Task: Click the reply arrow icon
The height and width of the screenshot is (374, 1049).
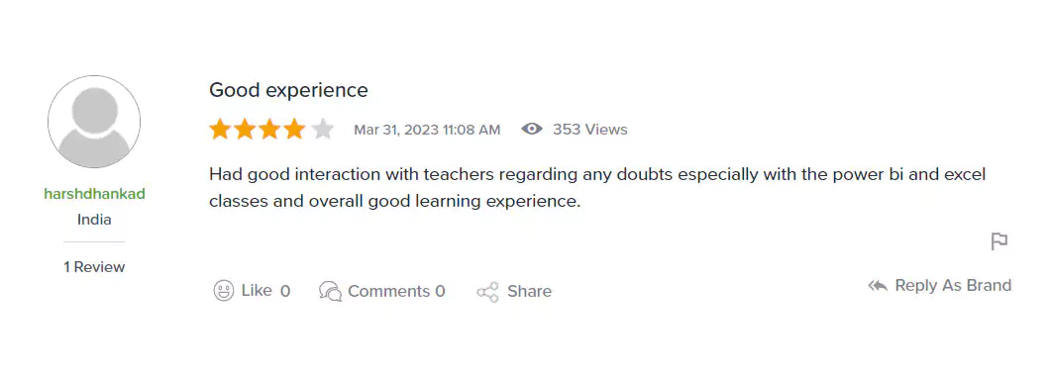Action: tap(878, 286)
